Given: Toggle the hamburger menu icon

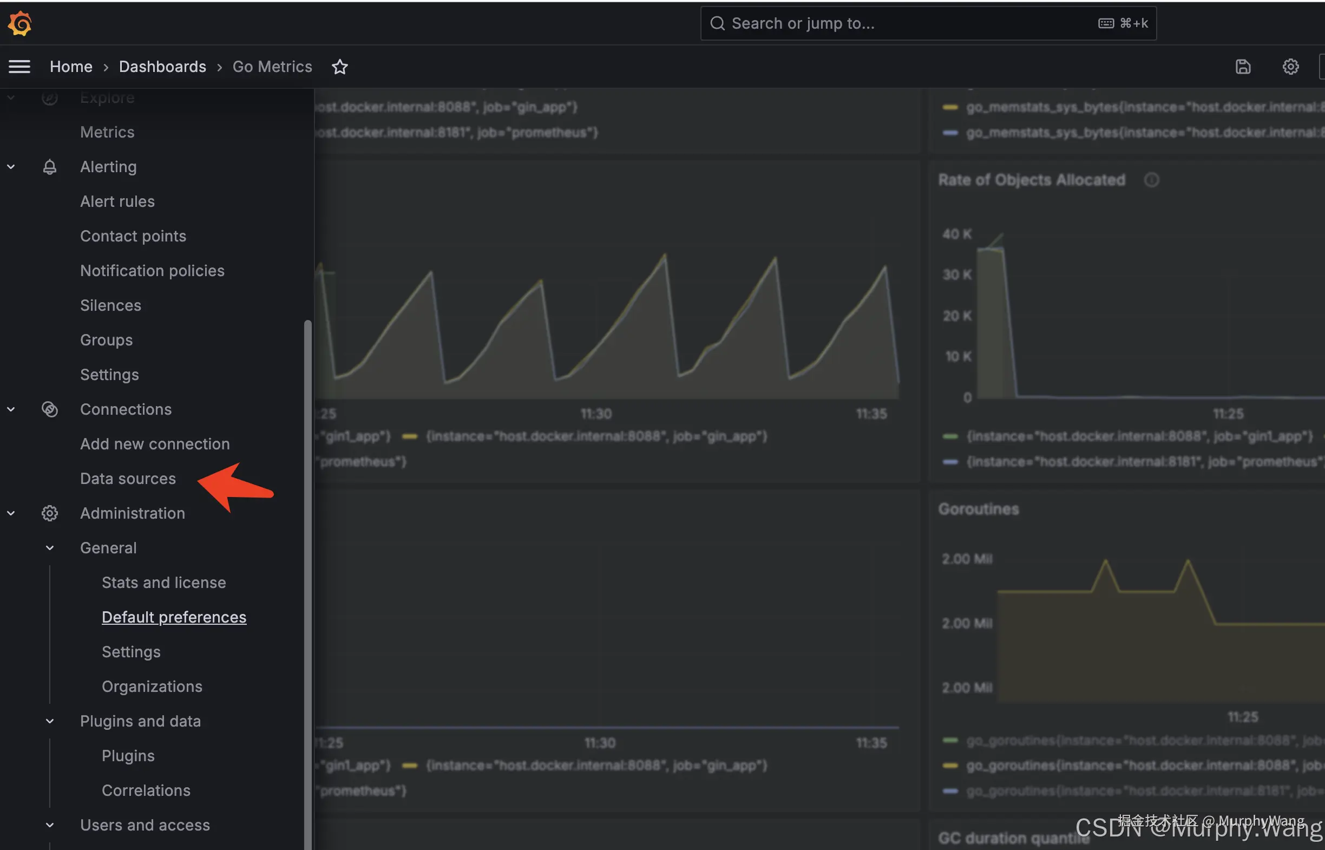Looking at the screenshot, I should pyautogui.click(x=19, y=67).
